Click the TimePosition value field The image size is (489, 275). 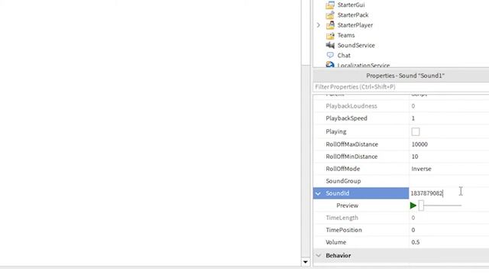pyautogui.click(x=449, y=230)
